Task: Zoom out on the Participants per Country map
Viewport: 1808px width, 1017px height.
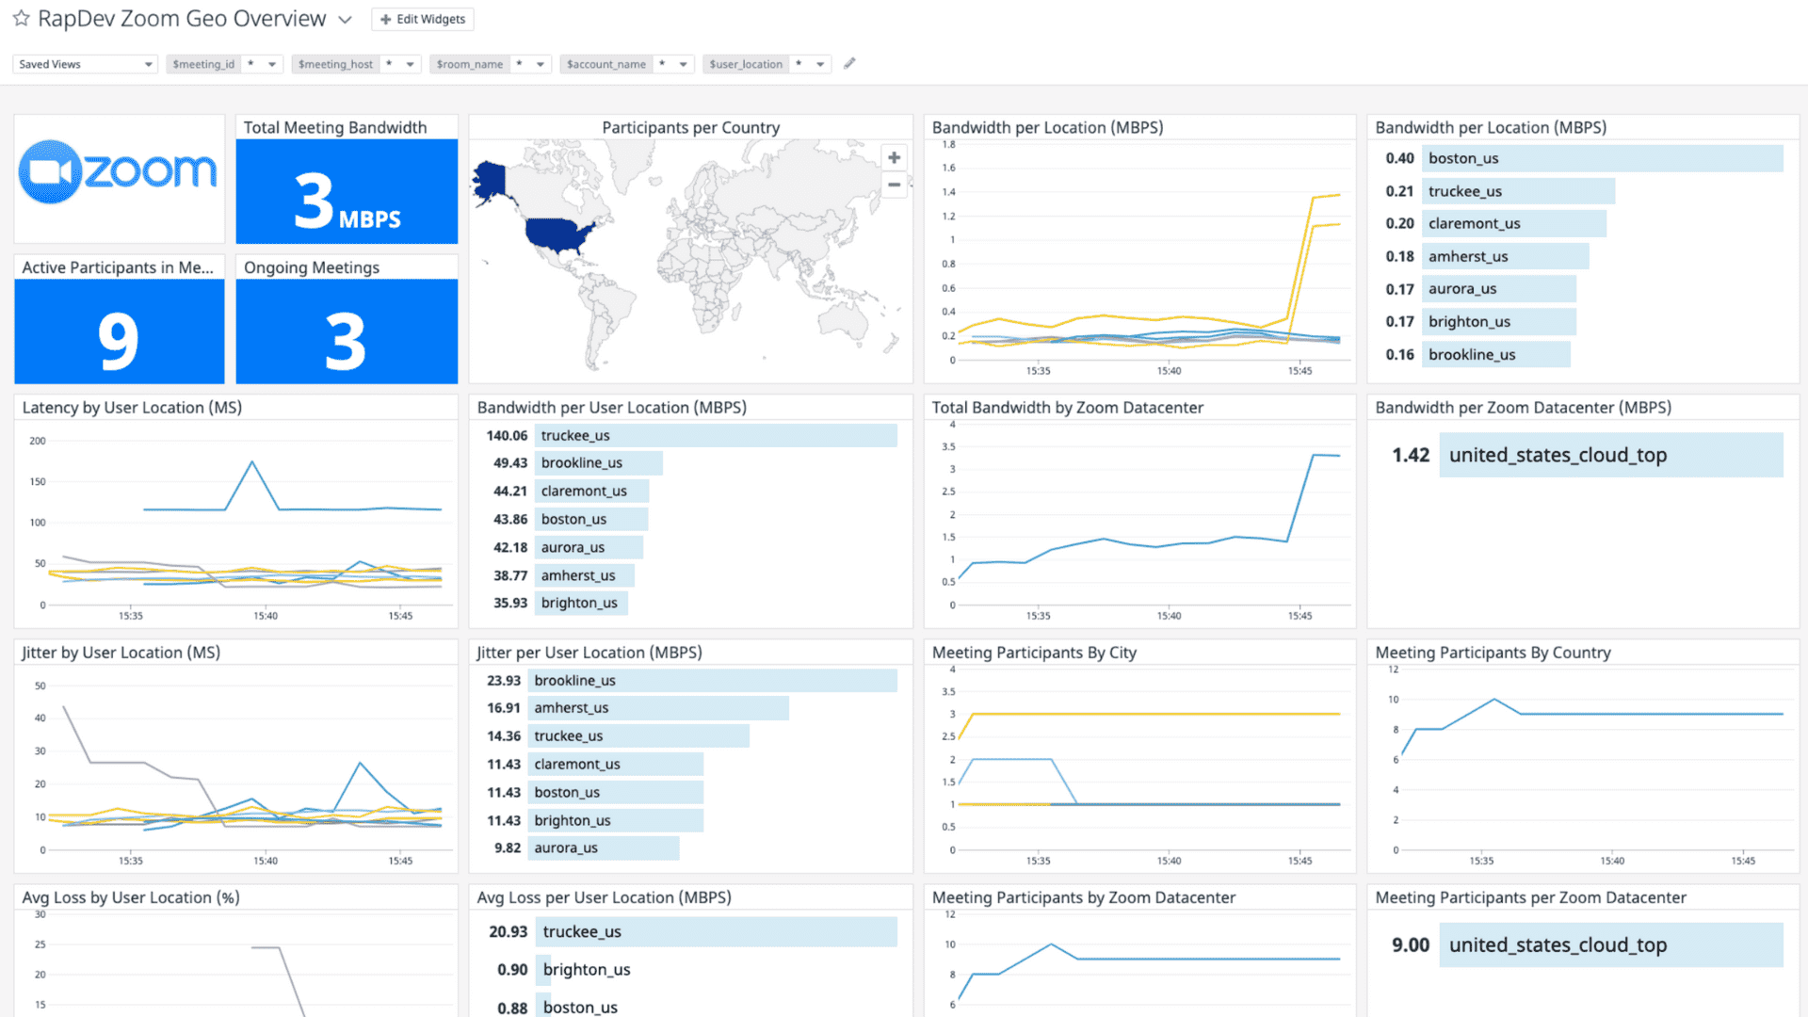Action: click(x=894, y=184)
